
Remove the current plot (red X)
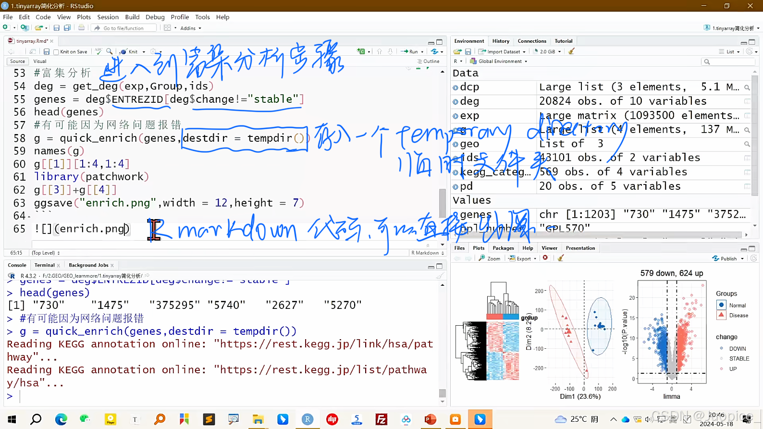pos(545,258)
